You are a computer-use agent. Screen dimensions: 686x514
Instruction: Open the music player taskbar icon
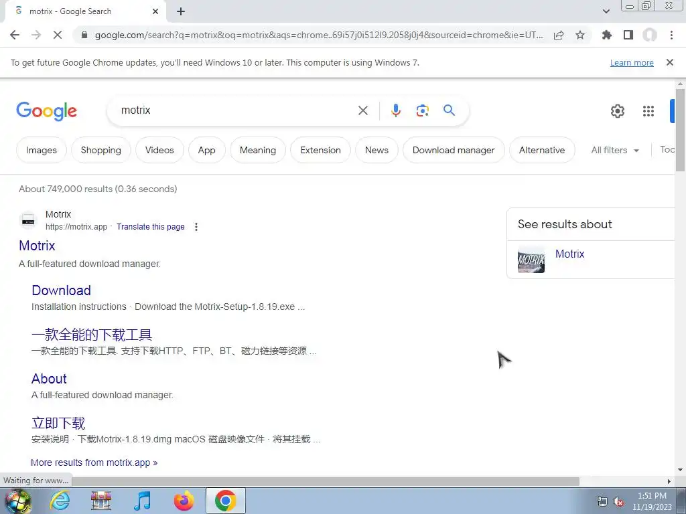point(142,501)
